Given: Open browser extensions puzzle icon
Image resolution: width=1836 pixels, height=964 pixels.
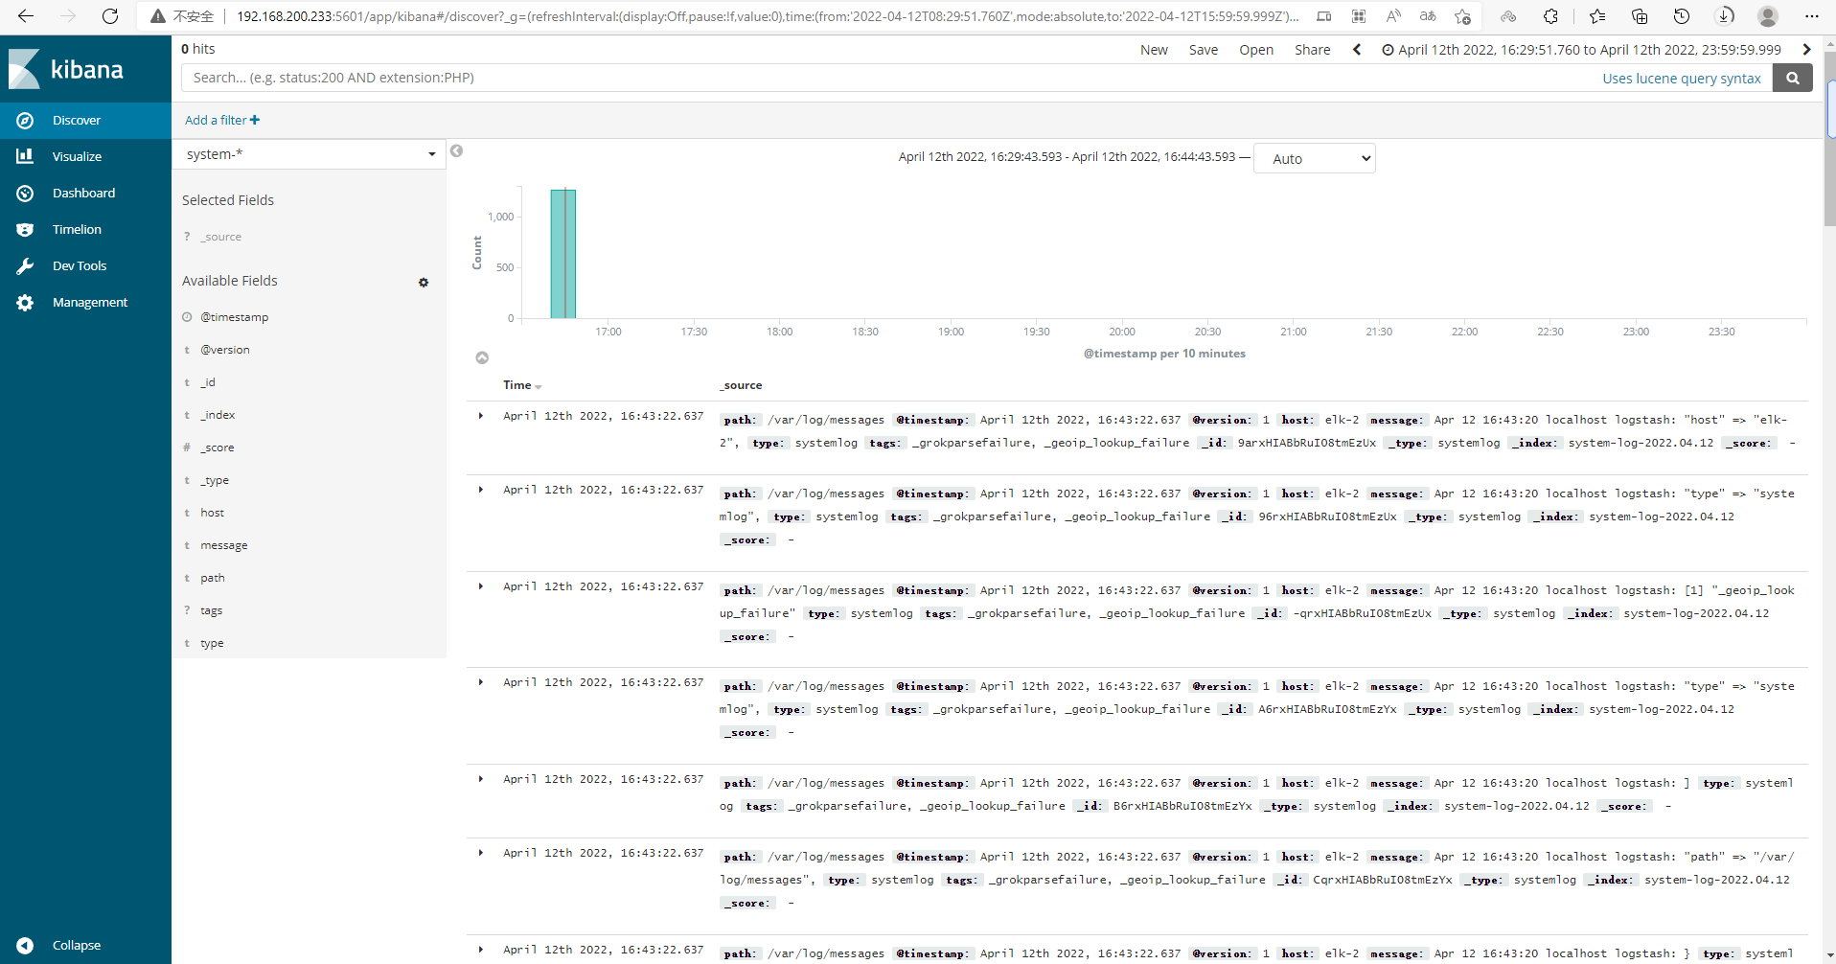Looking at the screenshot, I should [x=1550, y=16].
